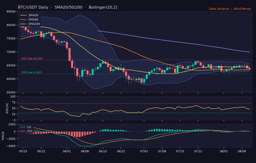Click the RSI 75 axis label
Screen dimensions: 256x163
14,102
